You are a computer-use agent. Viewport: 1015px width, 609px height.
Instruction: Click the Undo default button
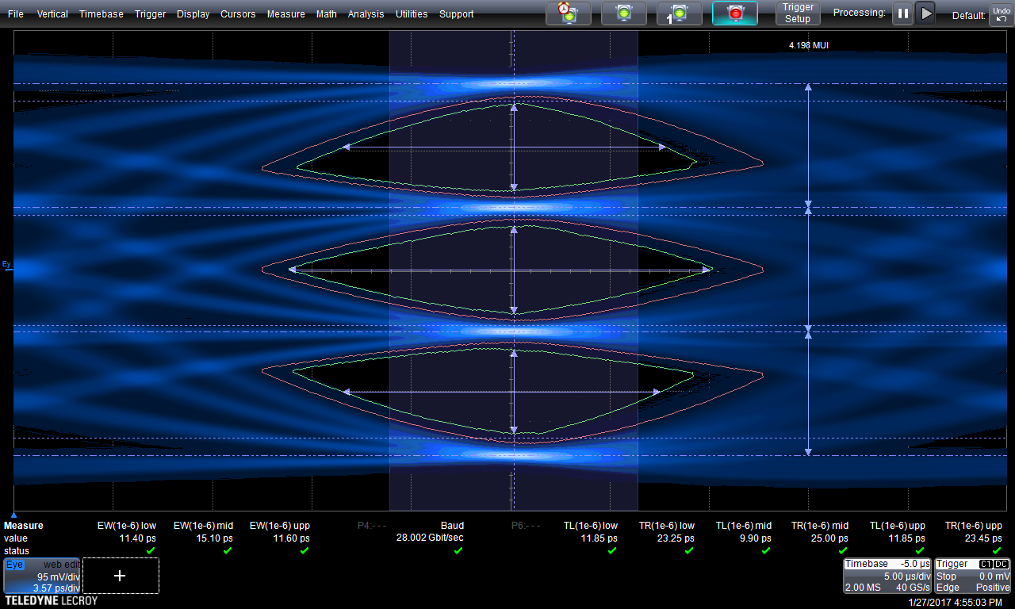(1001, 14)
